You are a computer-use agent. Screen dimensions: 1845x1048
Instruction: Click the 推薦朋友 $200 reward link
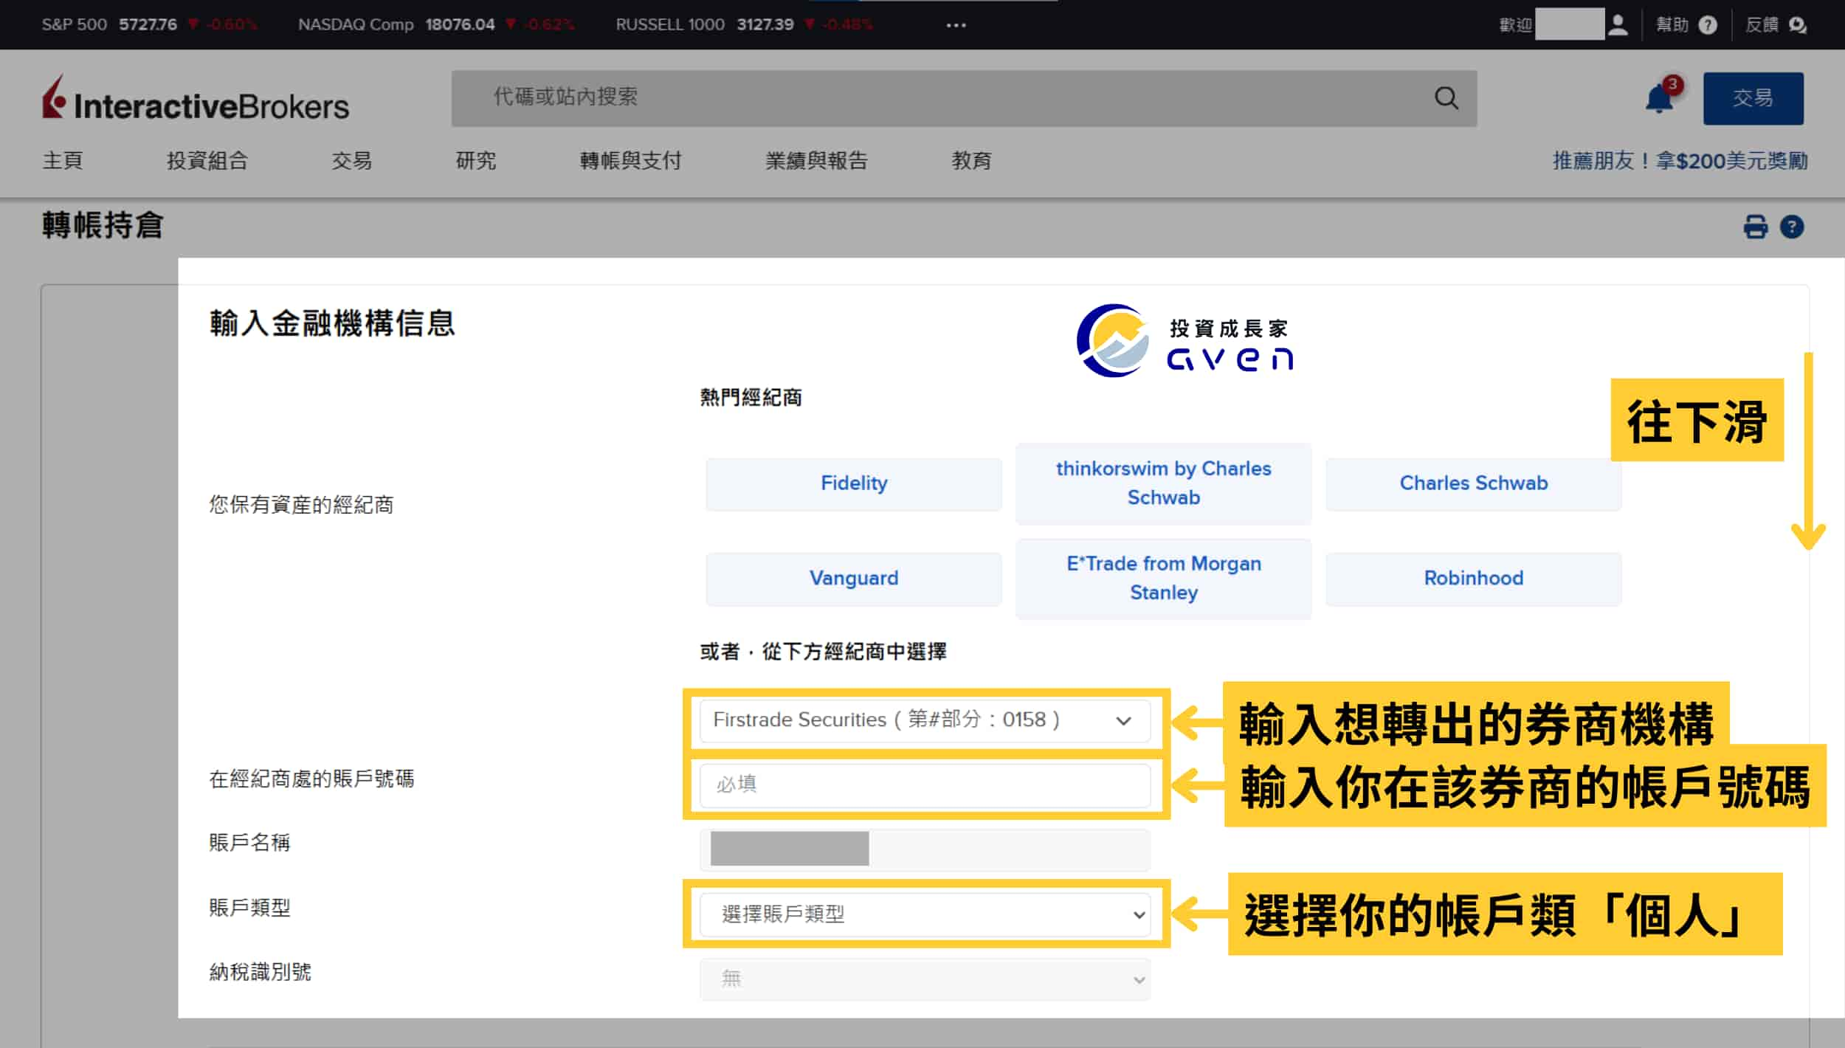point(1680,161)
